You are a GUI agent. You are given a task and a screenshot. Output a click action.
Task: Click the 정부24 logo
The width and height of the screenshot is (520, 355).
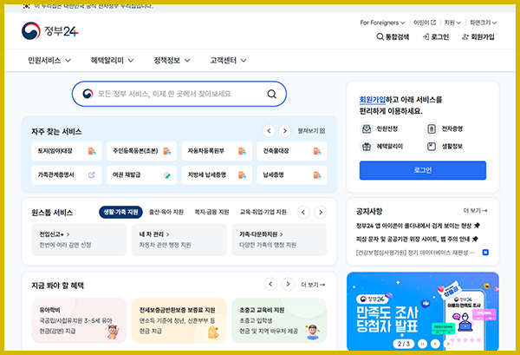pyautogui.click(x=49, y=31)
